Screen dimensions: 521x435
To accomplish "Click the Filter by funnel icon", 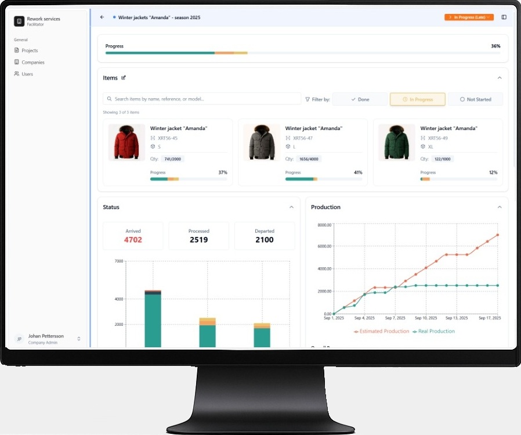I will pos(307,99).
